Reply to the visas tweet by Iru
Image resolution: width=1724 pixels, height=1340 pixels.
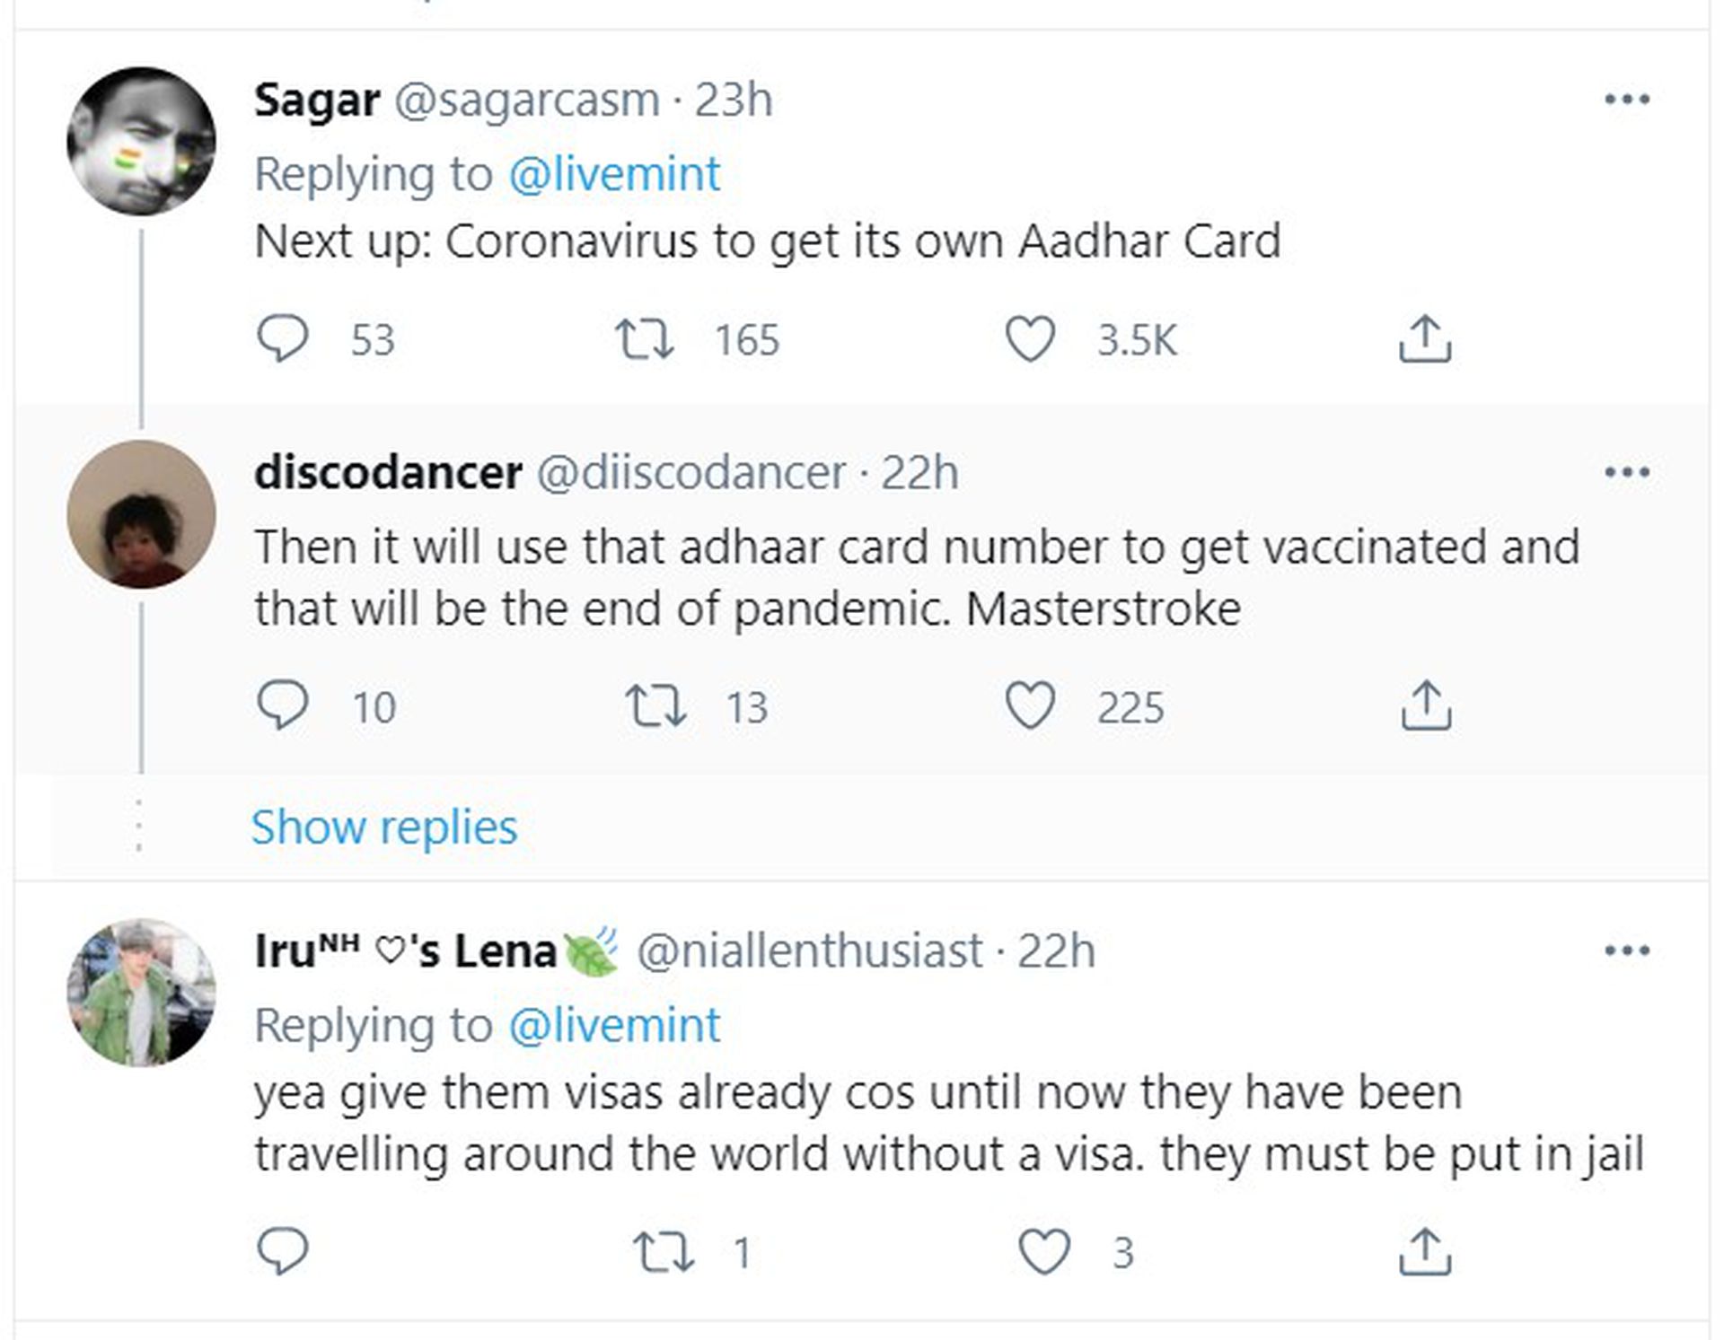click(283, 1251)
